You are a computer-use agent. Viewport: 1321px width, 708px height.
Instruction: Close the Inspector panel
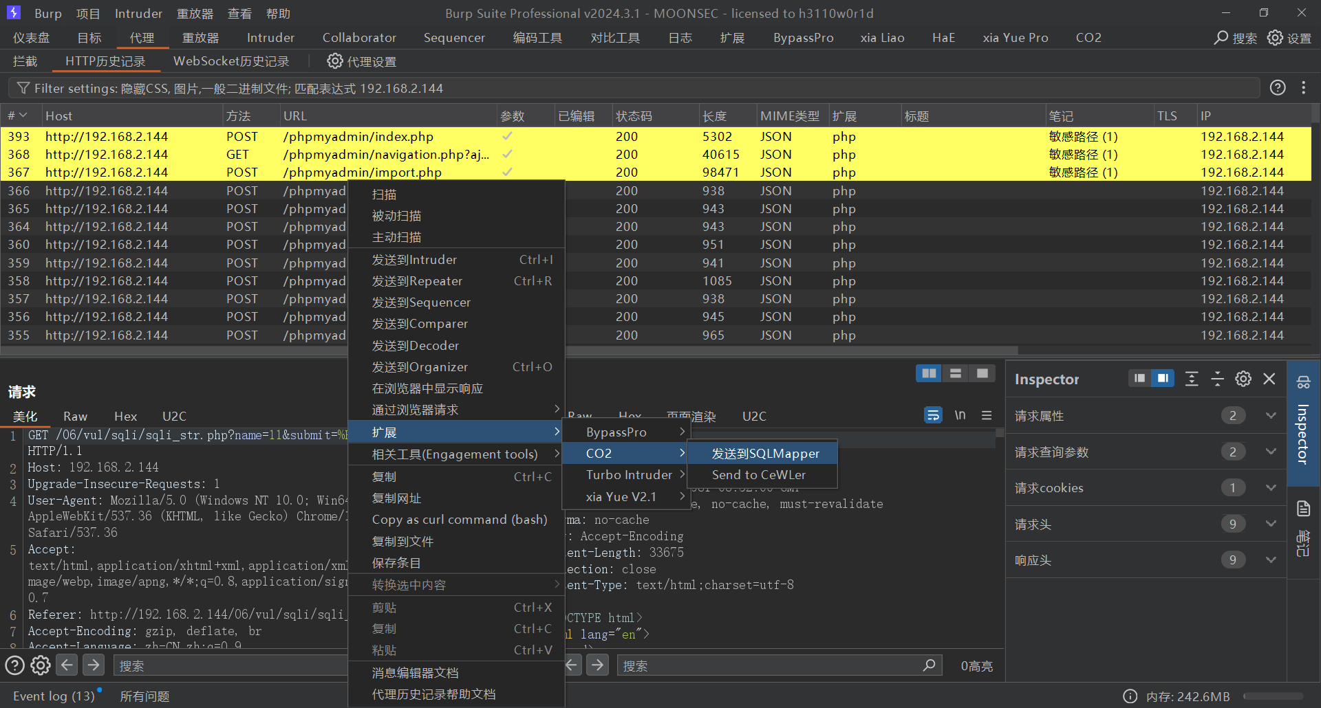(1269, 379)
